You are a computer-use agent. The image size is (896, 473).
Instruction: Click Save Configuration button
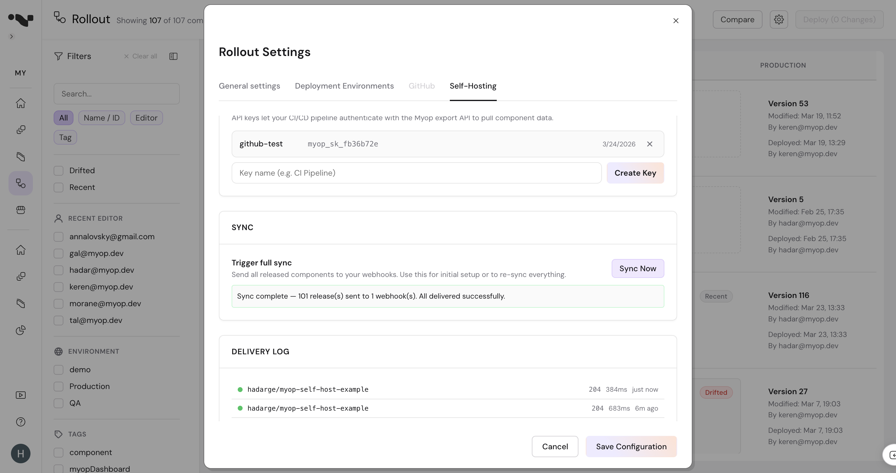(x=631, y=446)
